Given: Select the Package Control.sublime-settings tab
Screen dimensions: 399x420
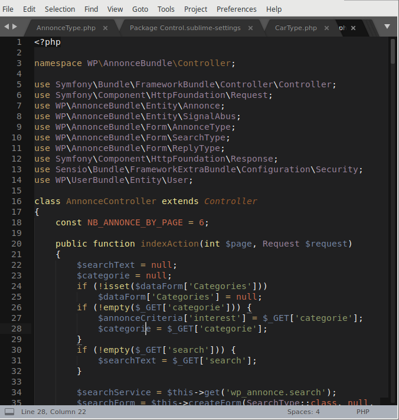Looking at the screenshot, I should [x=185, y=28].
